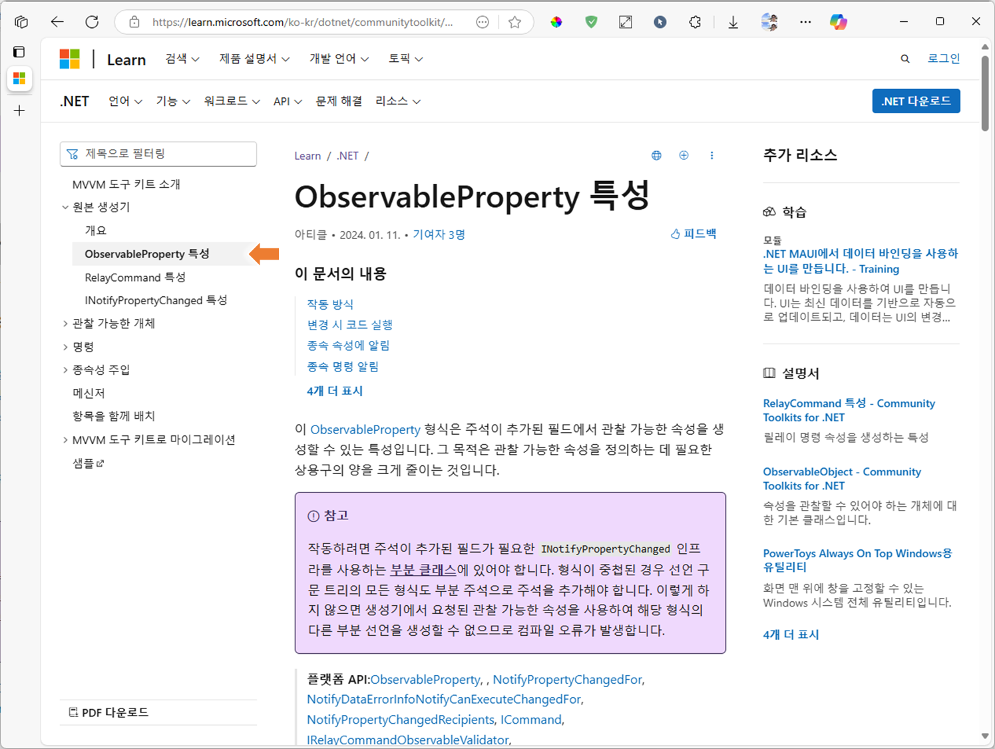Open the browser Settings and more menu
Image resolution: width=995 pixels, height=749 pixels.
coord(805,22)
